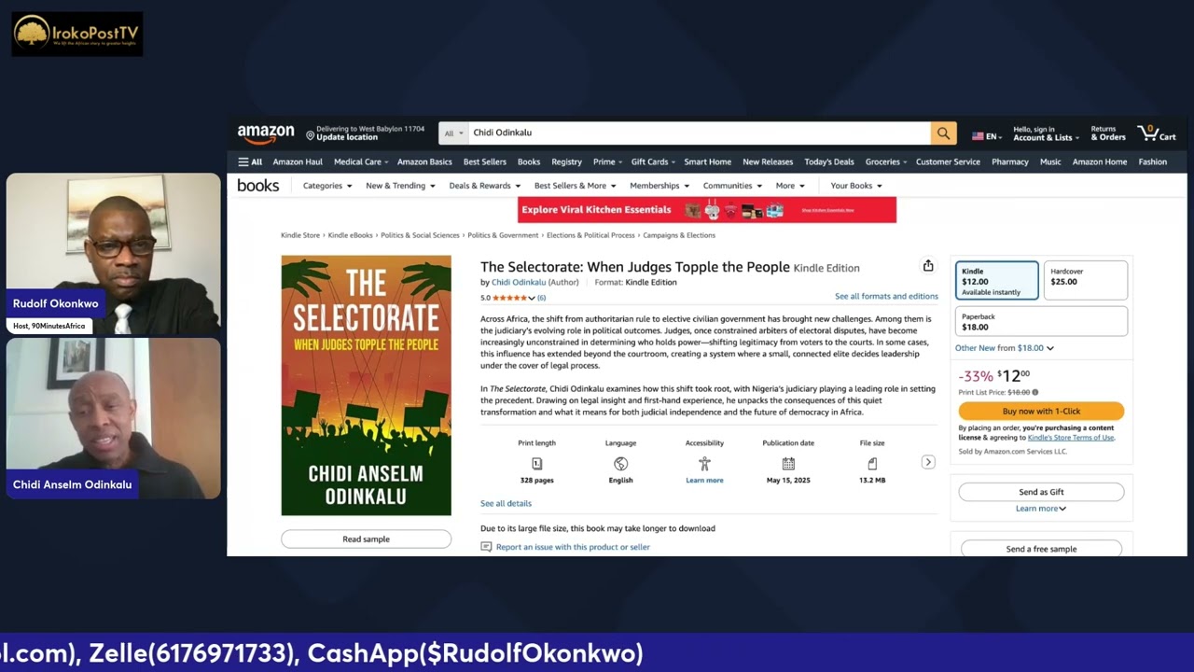Open the Groceries menu

tap(886, 161)
